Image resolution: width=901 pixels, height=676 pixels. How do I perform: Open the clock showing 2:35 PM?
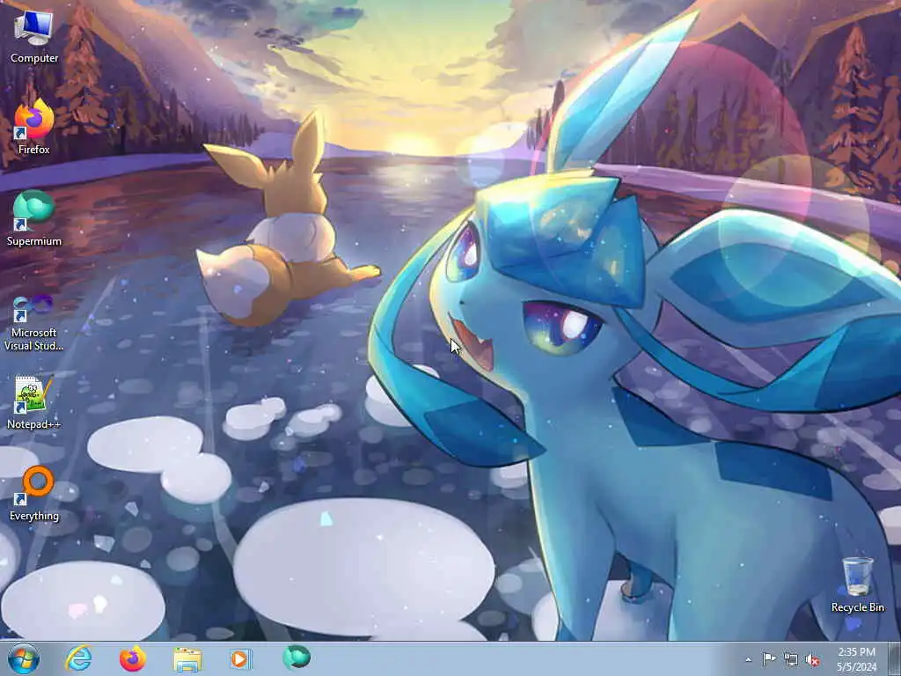click(857, 659)
